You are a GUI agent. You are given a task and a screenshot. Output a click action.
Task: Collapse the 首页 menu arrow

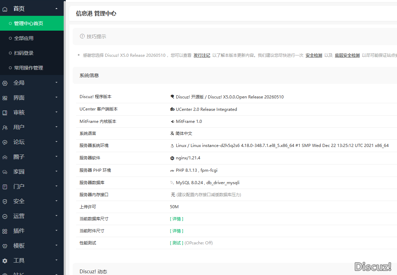click(56, 9)
